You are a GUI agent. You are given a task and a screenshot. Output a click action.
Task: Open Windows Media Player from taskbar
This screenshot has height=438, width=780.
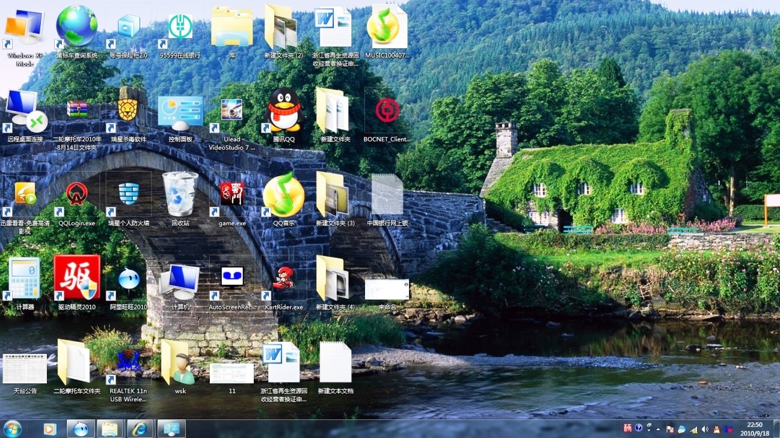pyautogui.click(x=50, y=428)
